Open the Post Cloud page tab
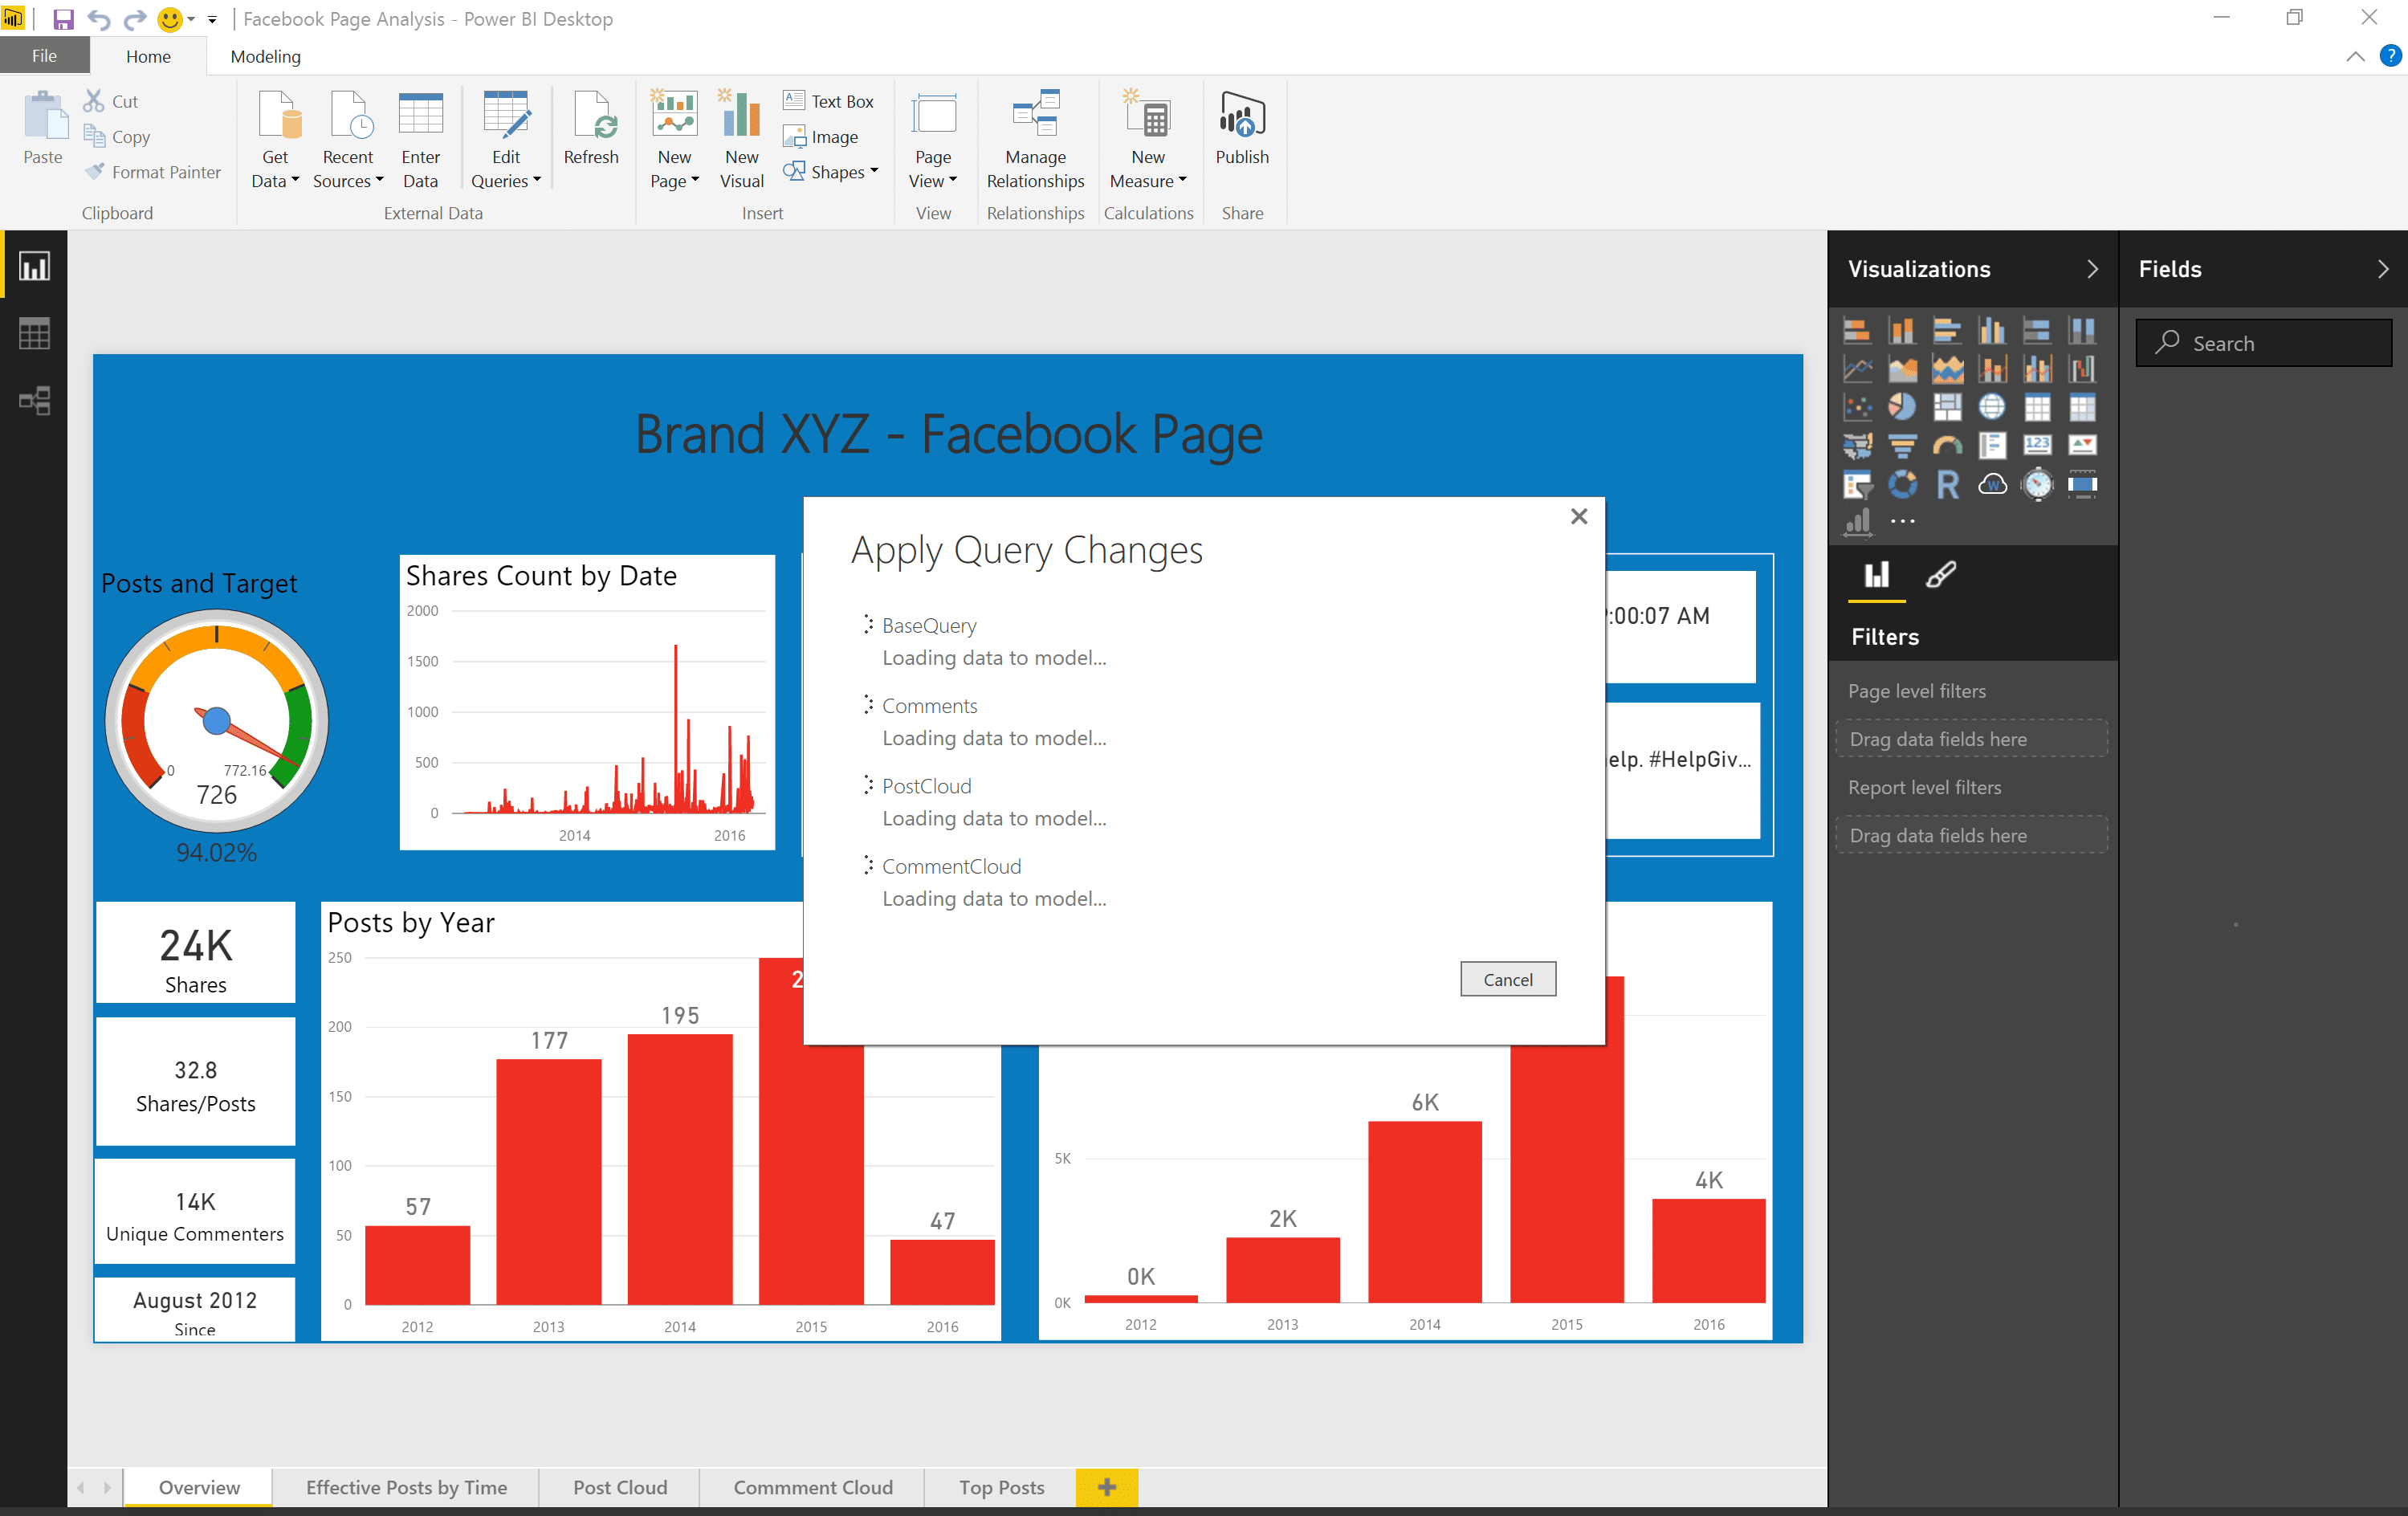The width and height of the screenshot is (2408, 1516). click(x=620, y=1487)
